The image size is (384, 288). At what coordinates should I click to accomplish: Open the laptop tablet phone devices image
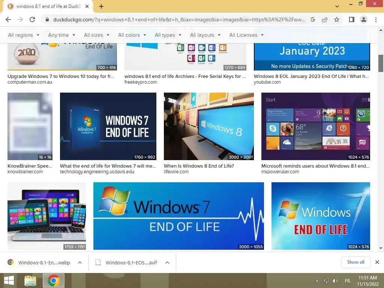[x=47, y=216]
